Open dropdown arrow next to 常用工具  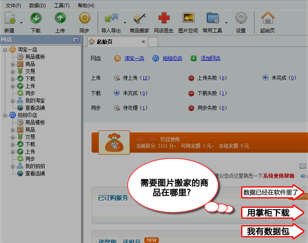(x=226, y=23)
